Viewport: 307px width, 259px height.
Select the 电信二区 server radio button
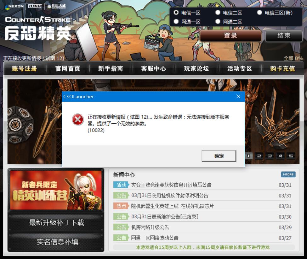[x=218, y=13]
